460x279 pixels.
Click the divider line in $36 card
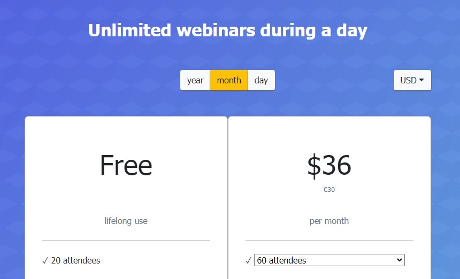pos(329,241)
